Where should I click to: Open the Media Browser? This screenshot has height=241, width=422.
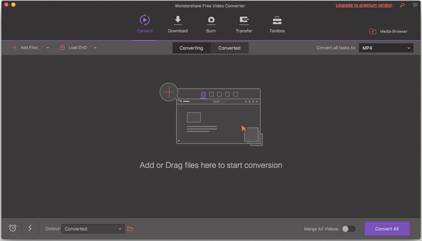point(388,31)
